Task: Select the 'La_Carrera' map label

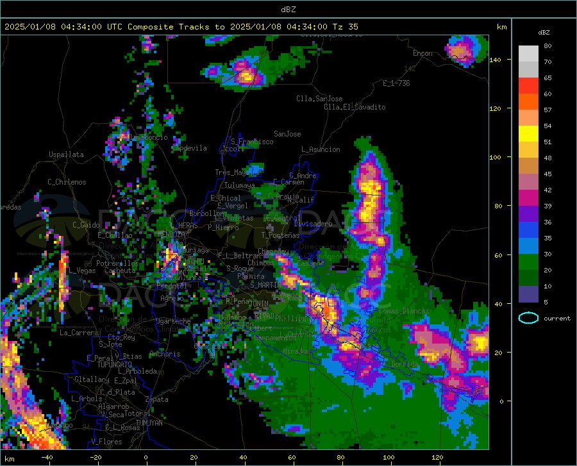Action: point(79,333)
